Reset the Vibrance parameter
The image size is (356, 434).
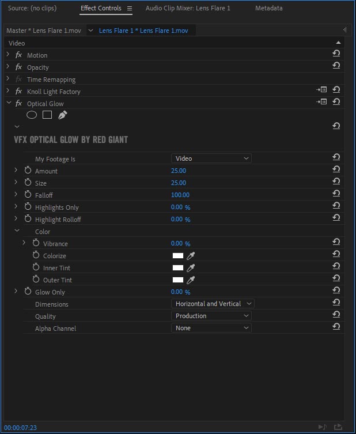pyautogui.click(x=336, y=241)
